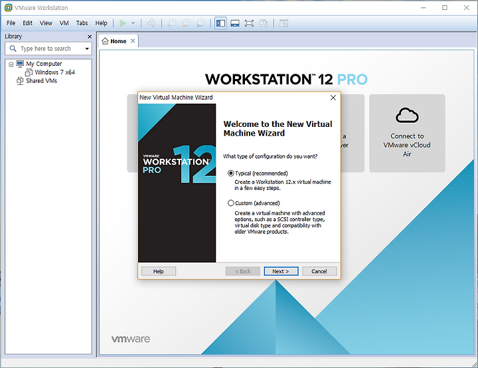Click the magnifier icon in Library search
The width and height of the screenshot is (478, 368).
coord(13,48)
